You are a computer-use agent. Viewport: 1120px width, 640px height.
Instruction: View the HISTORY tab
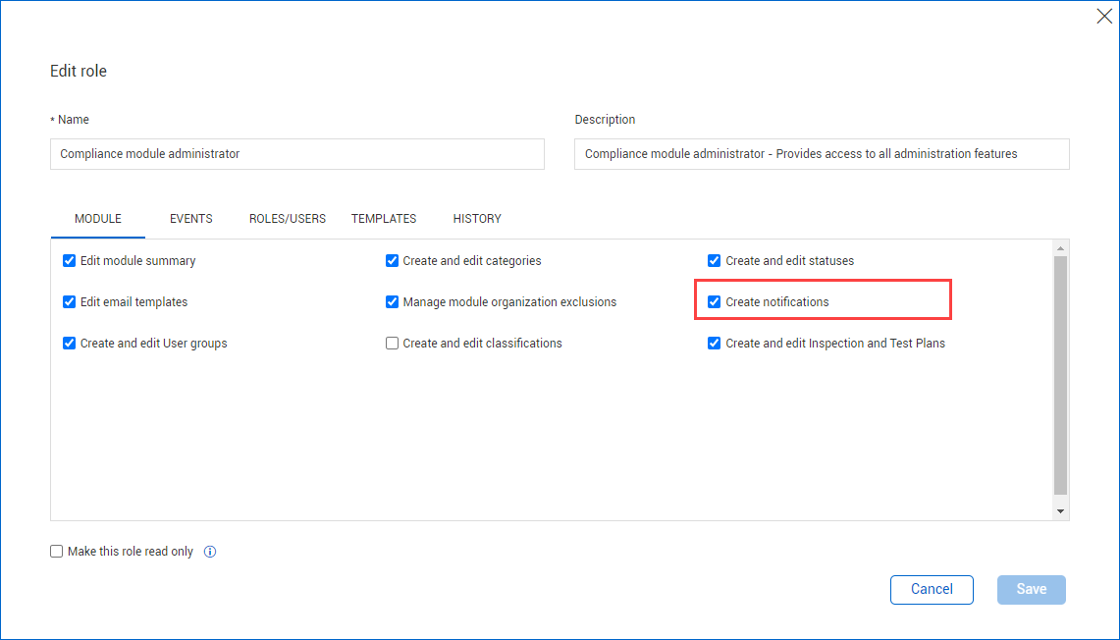coord(477,219)
